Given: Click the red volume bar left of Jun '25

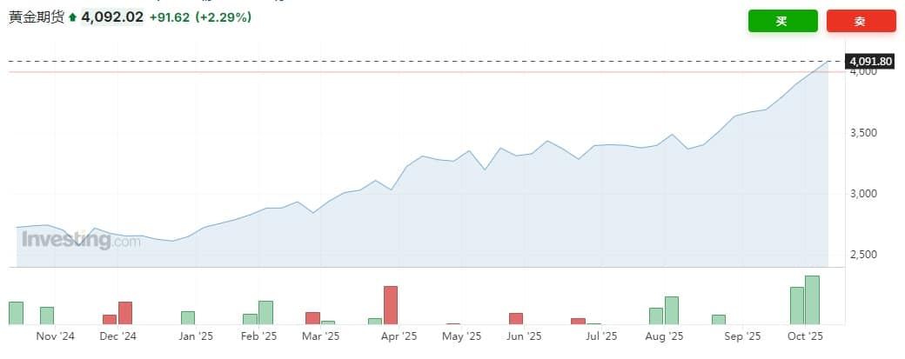Looking at the screenshot, I should pyautogui.click(x=516, y=318).
